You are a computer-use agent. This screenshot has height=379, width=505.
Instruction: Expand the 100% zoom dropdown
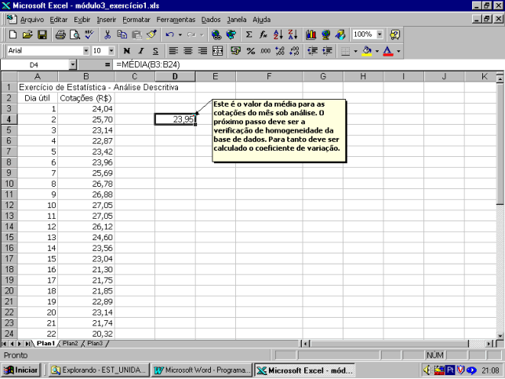coord(380,35)
